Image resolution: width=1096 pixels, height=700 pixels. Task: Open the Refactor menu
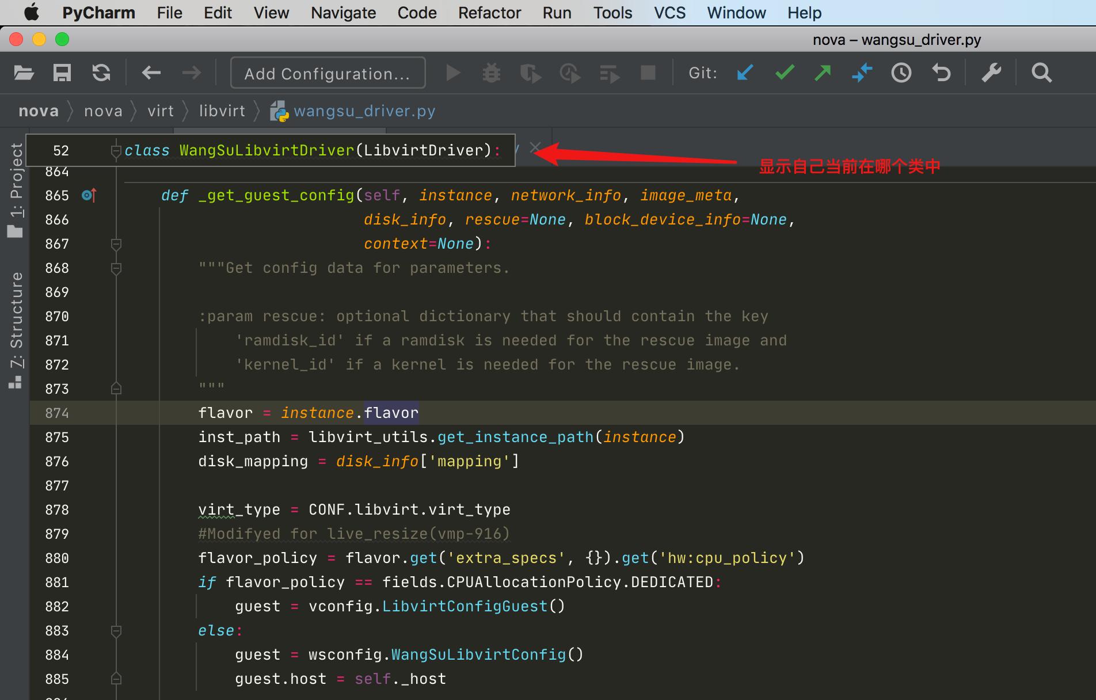pos(489,13)
